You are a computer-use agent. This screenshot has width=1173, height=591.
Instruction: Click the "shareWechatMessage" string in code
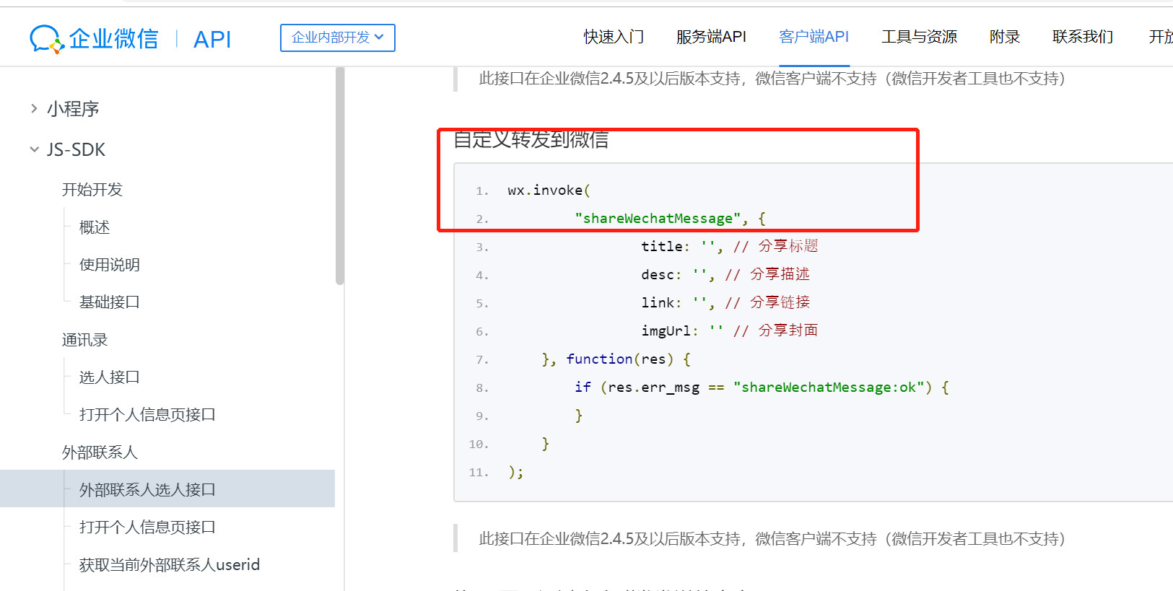(x=658, y=219)
